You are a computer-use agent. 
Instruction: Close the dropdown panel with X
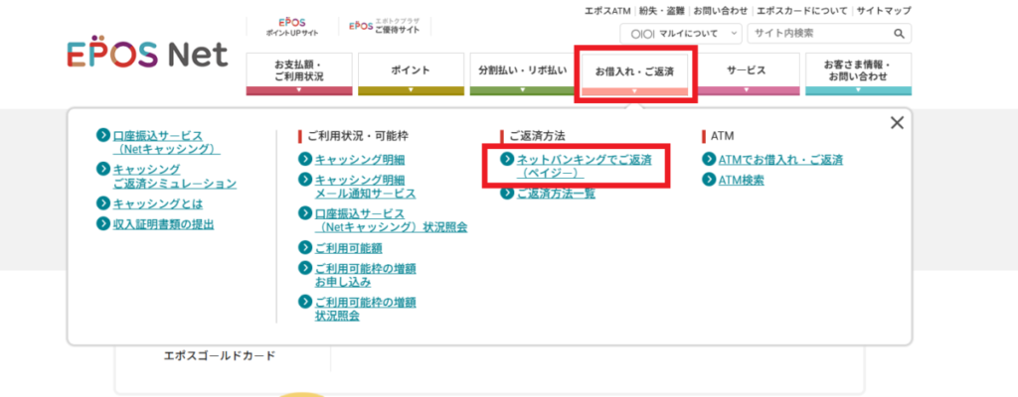(x=897, y=123)
